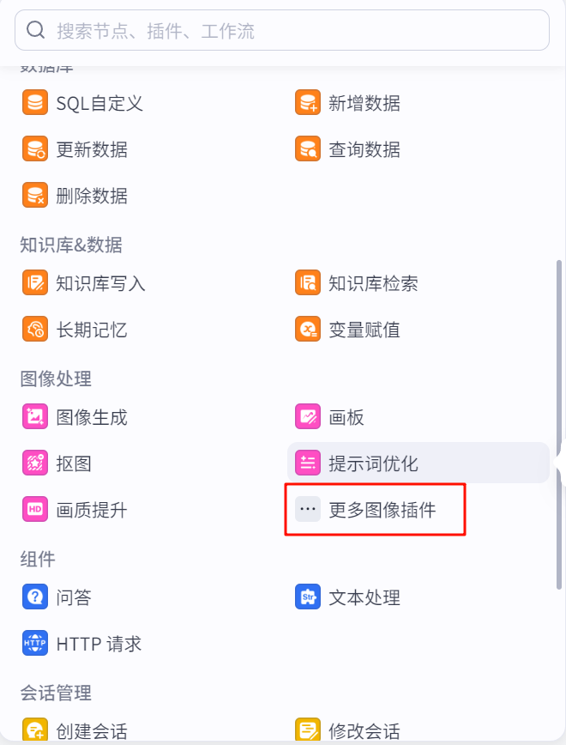Click the SQL自定义 database node icon
This screenshot has height=745, width=566.
pyautogui.click(x=35, y=104)
